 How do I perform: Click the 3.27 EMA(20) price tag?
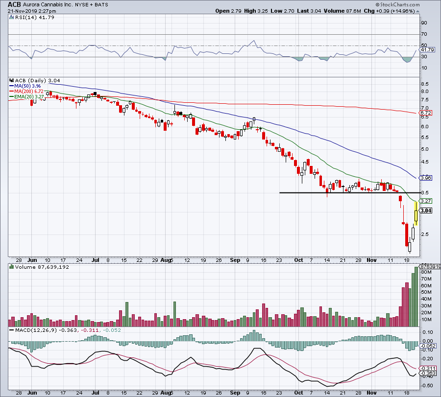coord(426,201)
